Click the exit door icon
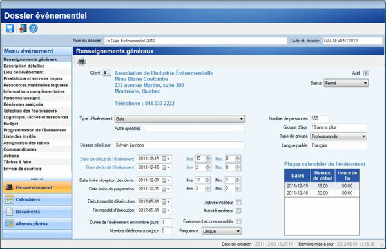Screen dimensions: 386x249 tap(23, 28)
